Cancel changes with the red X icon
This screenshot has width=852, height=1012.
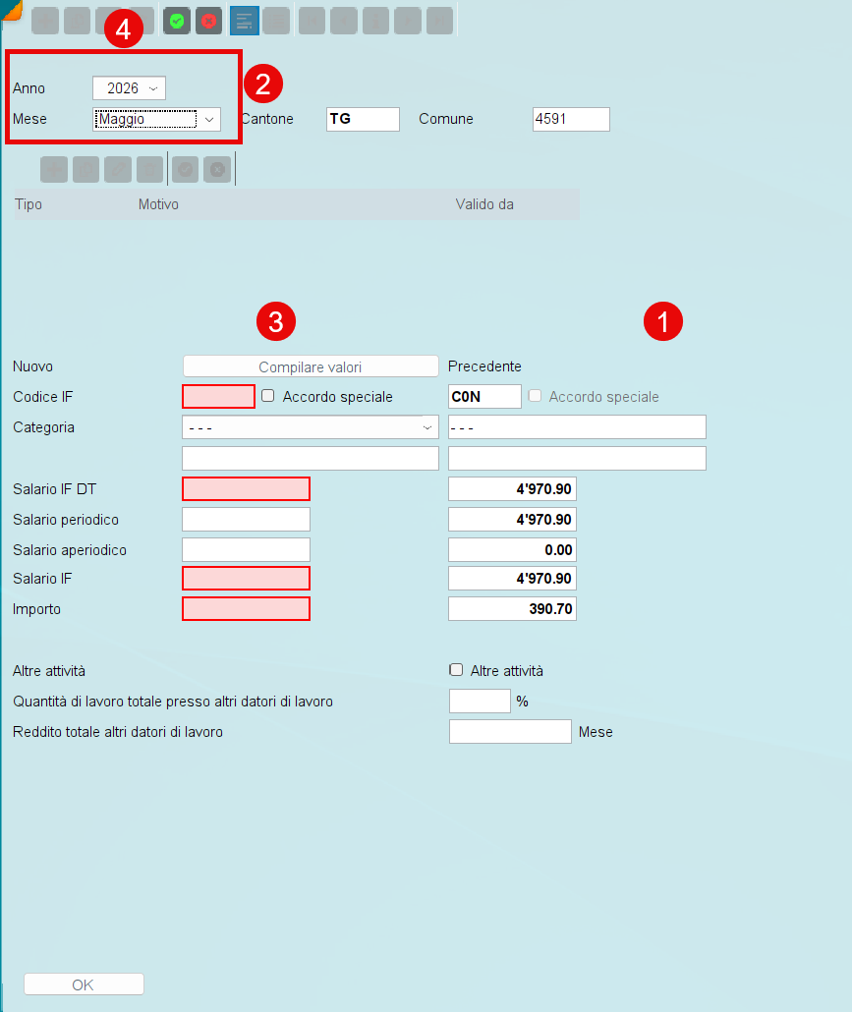coord(208,21)
